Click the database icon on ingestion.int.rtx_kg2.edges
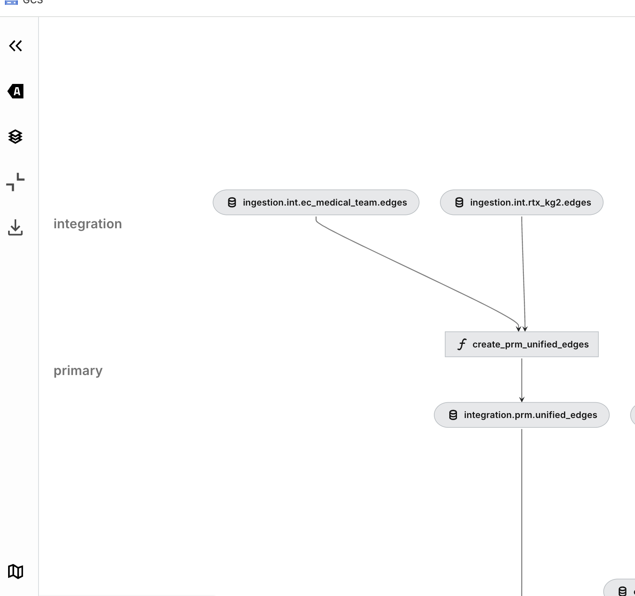Image resolution: width=635 pixels, height=596 pixels. point(459,202)
